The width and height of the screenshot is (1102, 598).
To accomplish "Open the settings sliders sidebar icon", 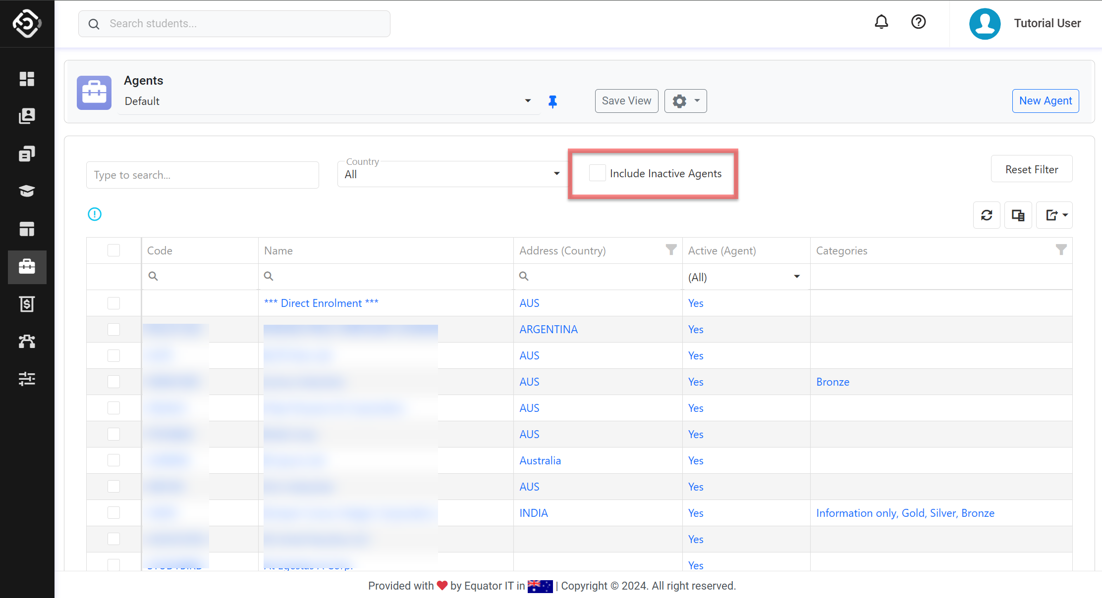I will 27,379.
